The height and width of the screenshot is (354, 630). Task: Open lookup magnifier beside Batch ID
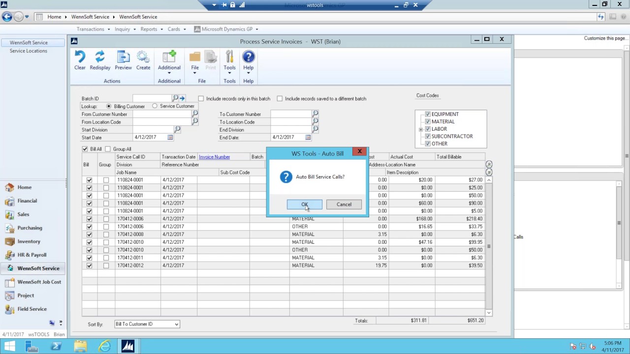click(x=175, y=98)
